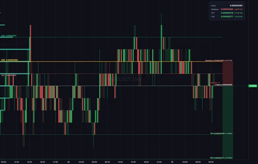Click the Stoploss 0.00000285 row in the info panel

[x=227, y=9]
